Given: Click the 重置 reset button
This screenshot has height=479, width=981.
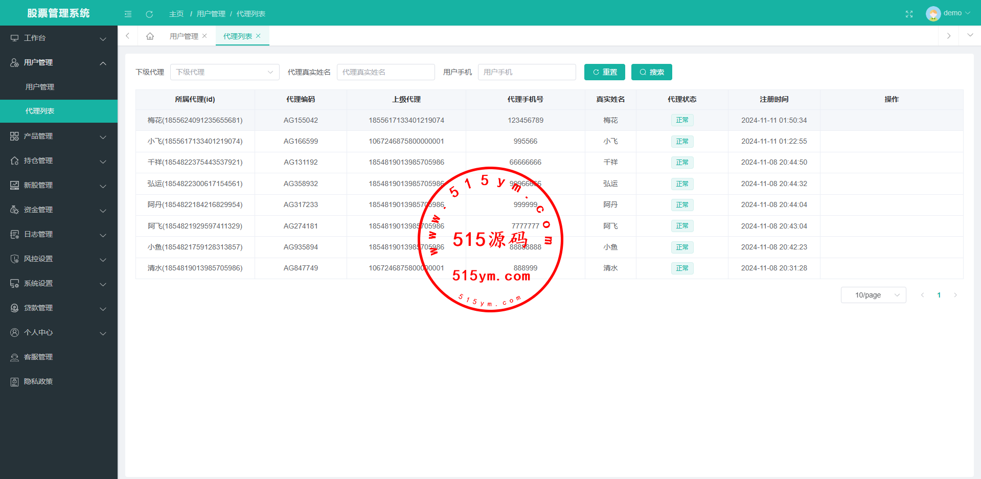Looking at the screenshot, I should [604, 72].
